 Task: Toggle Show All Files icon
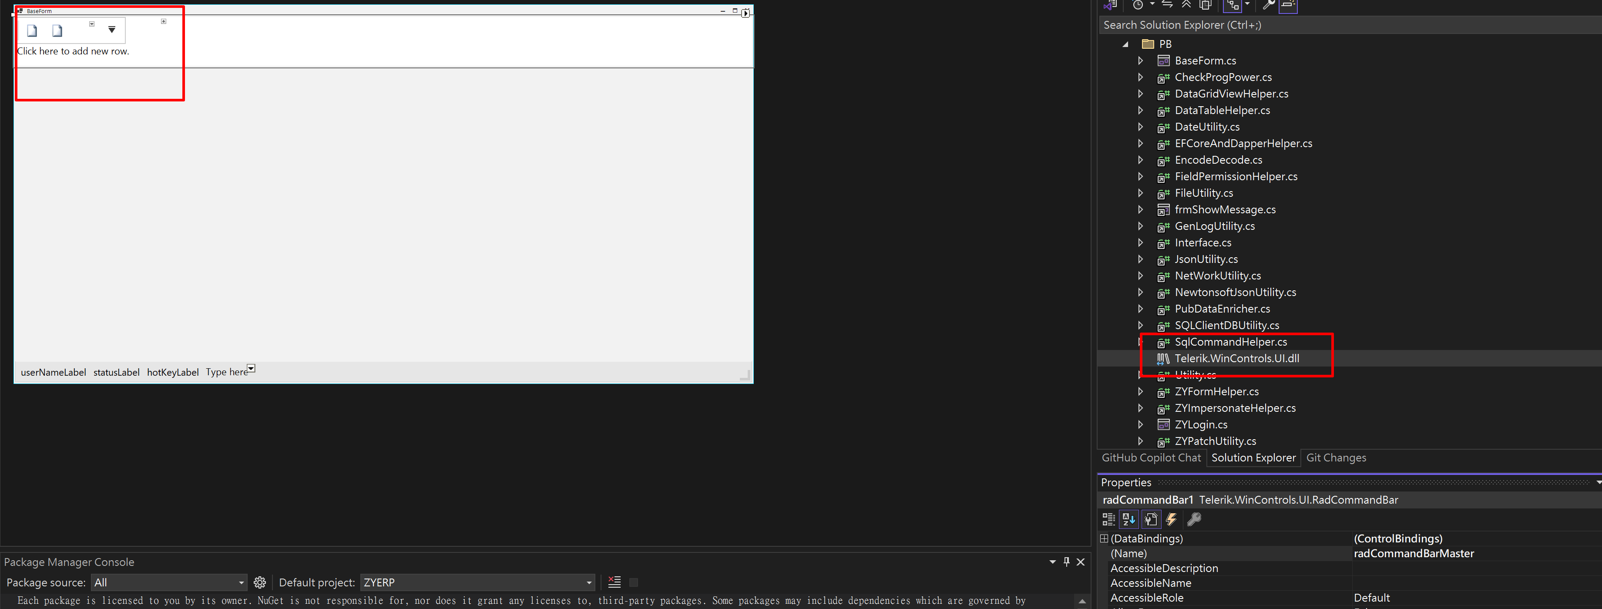1205,5
